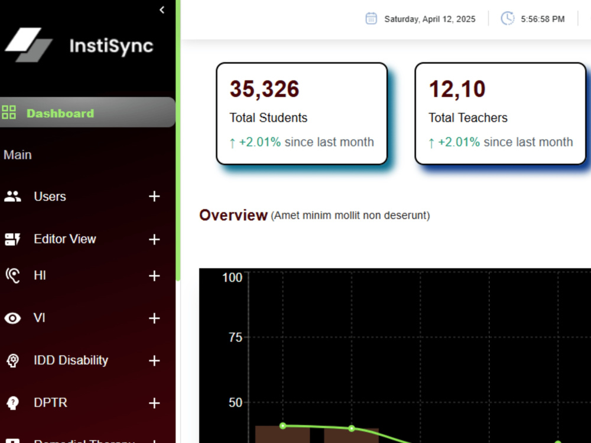This screenshot has height=443, width=591.
Task: Click the second green chart data point
Action: click(x=352, y=428)
